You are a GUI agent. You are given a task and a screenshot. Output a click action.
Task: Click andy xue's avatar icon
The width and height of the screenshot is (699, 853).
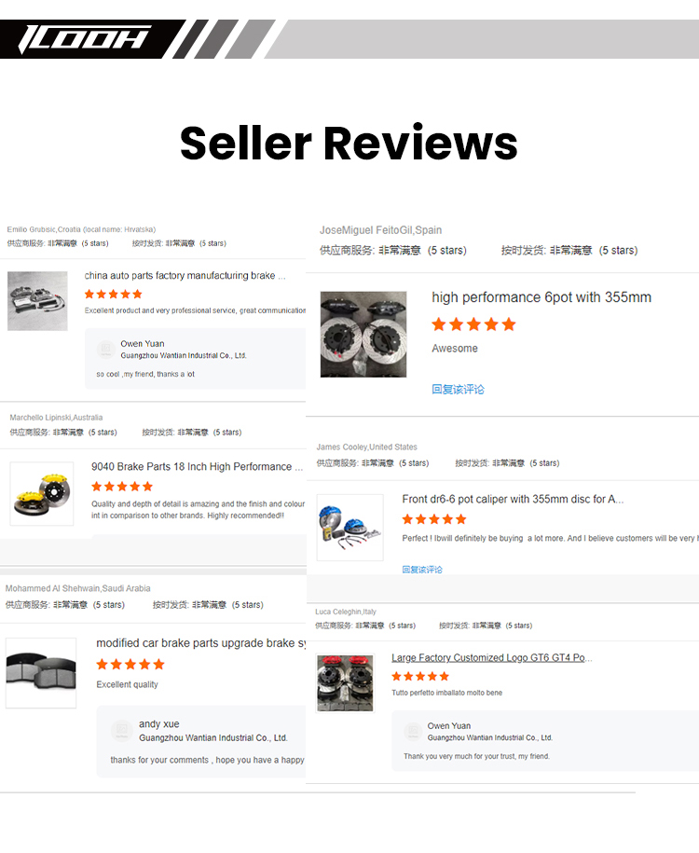tap(121, 730)
